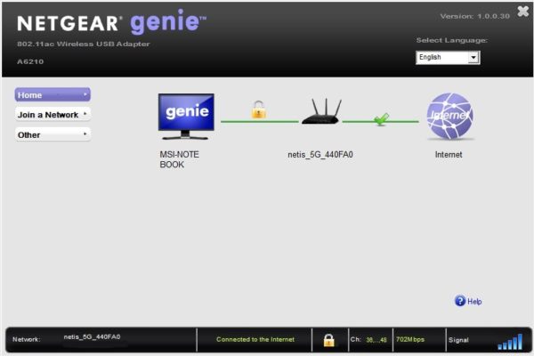Click the language dropdown arrow button
This screenshot has height=356, width=534.
[473, 58]
